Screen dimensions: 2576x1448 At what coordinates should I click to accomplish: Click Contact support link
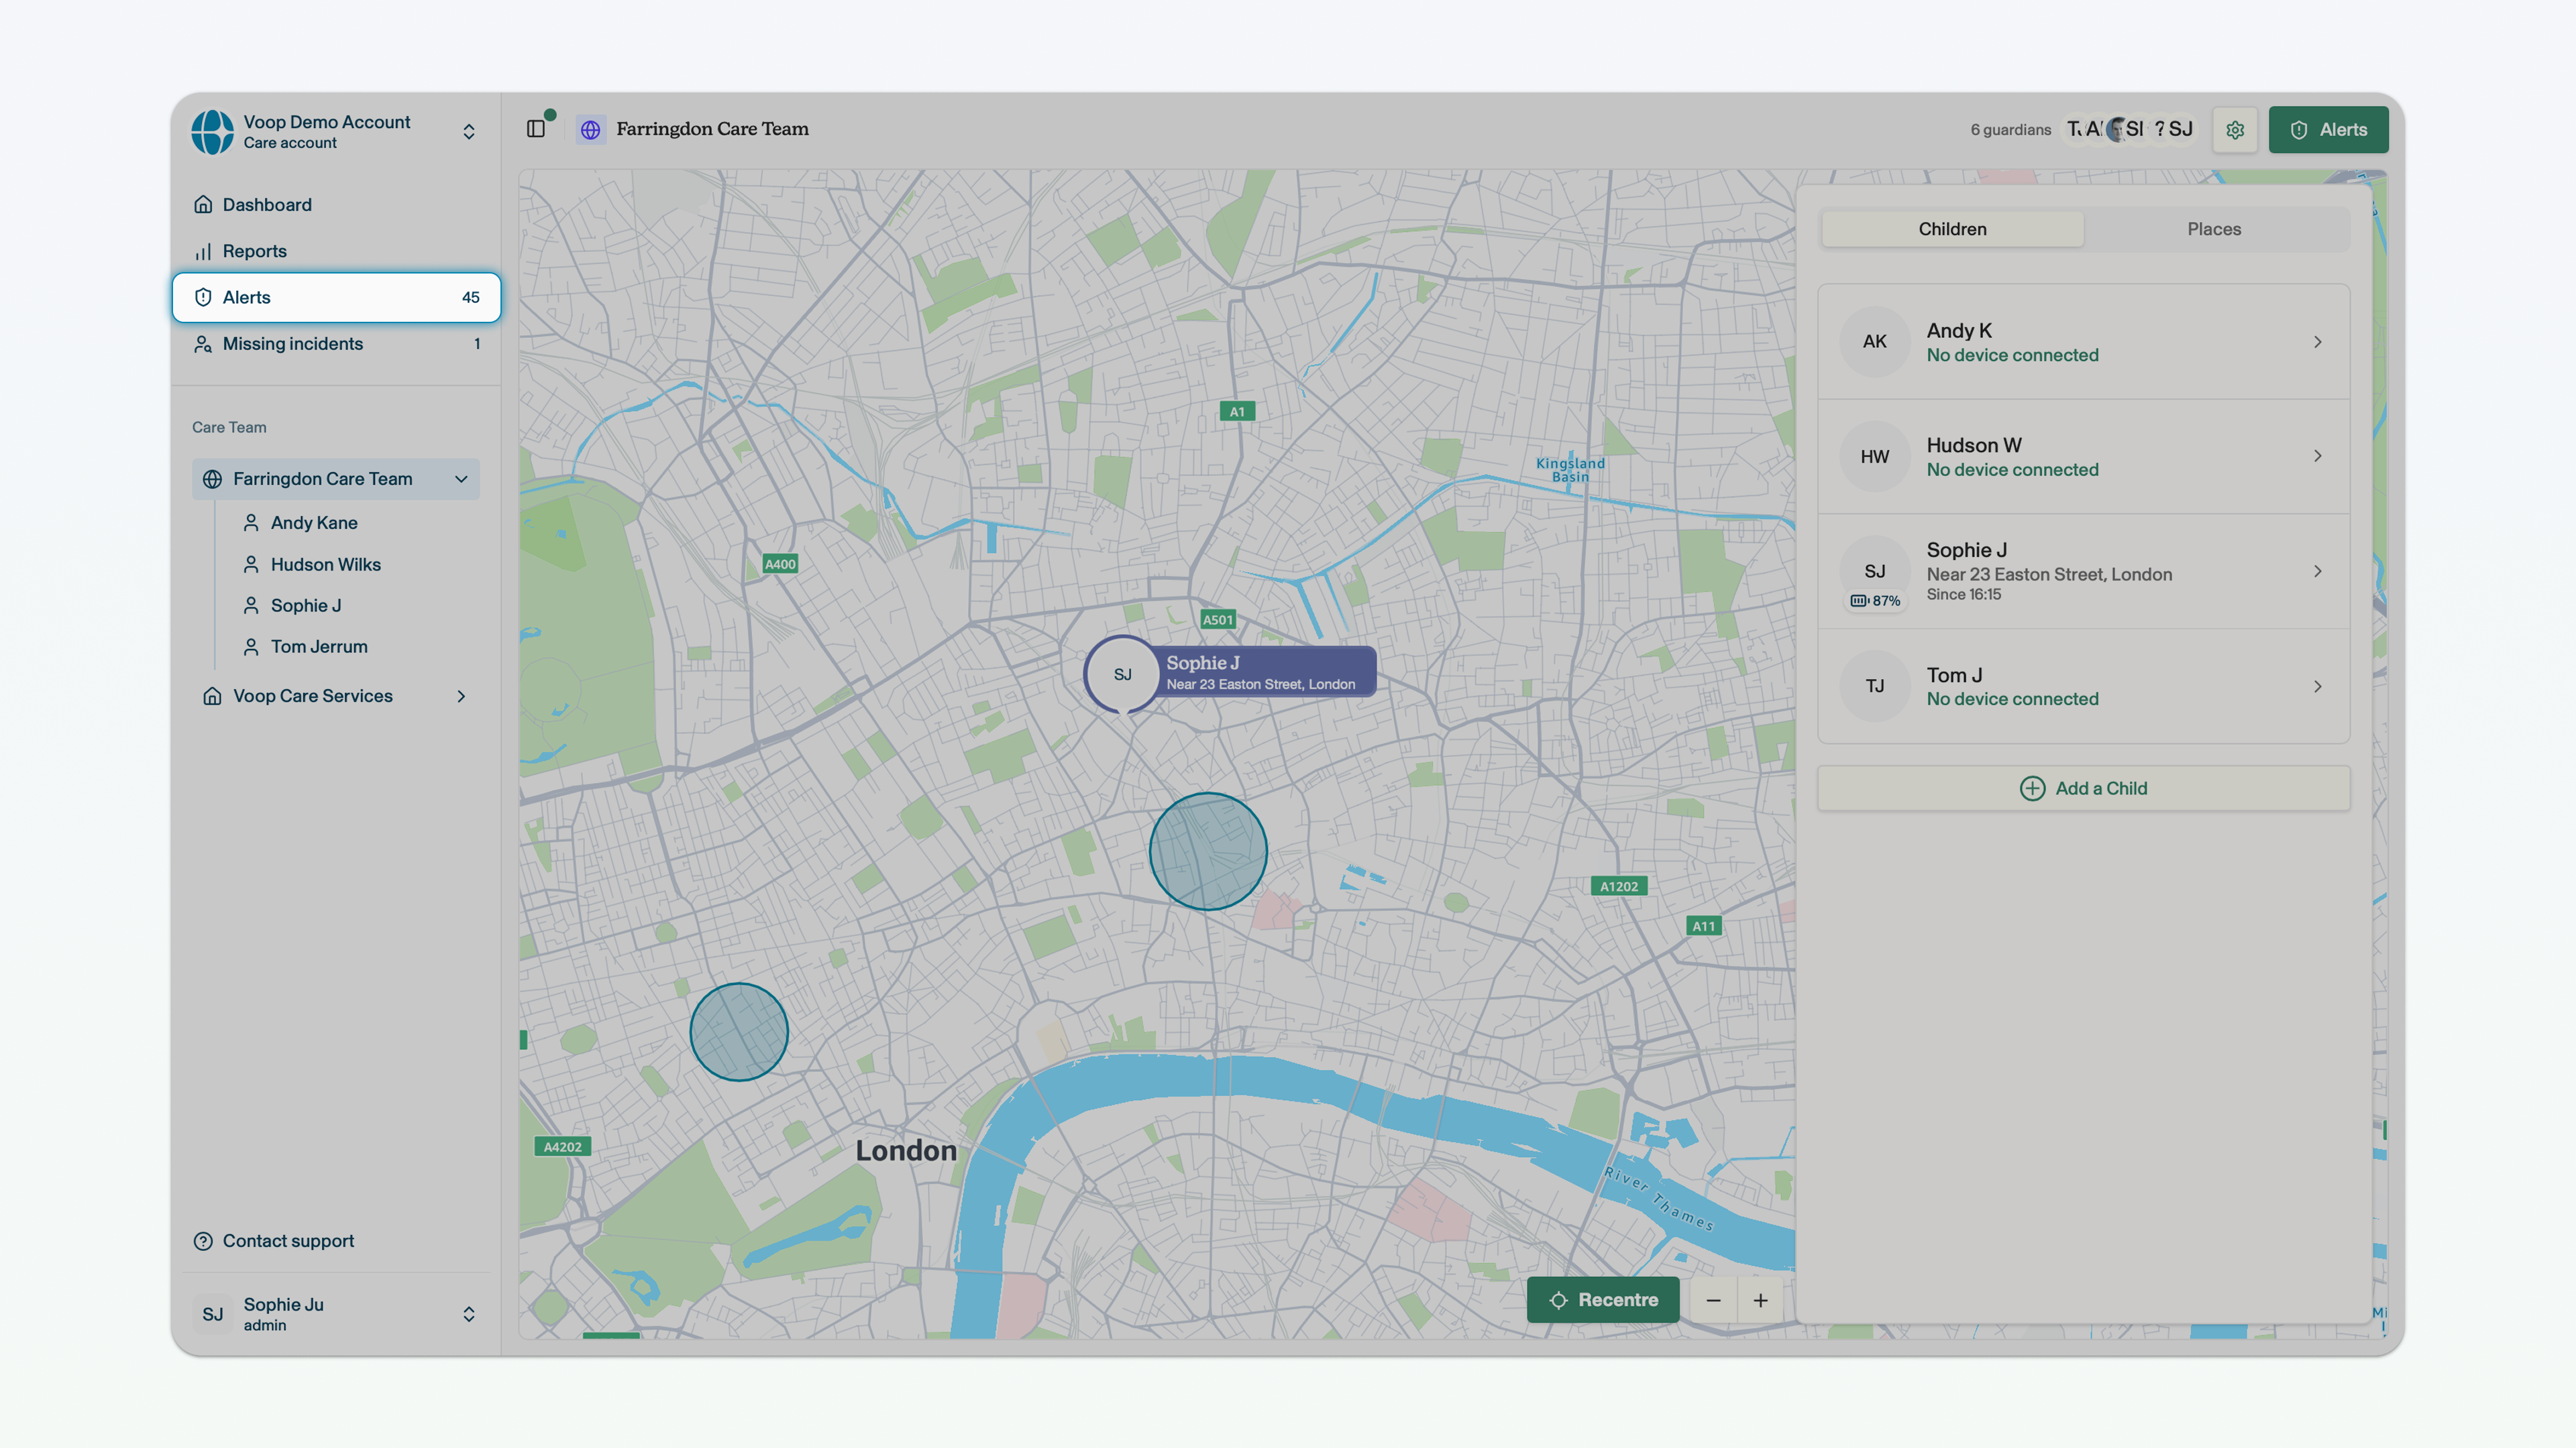click(x=274, y=1241)
